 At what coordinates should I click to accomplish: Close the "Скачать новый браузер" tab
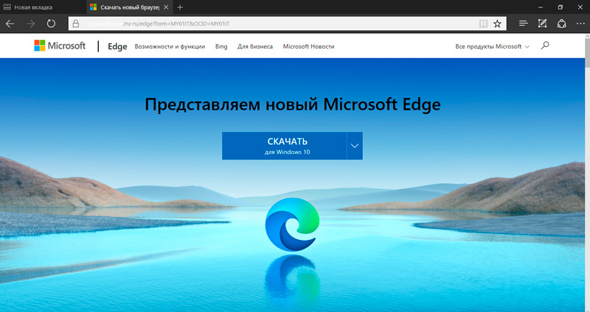point(166,7)
